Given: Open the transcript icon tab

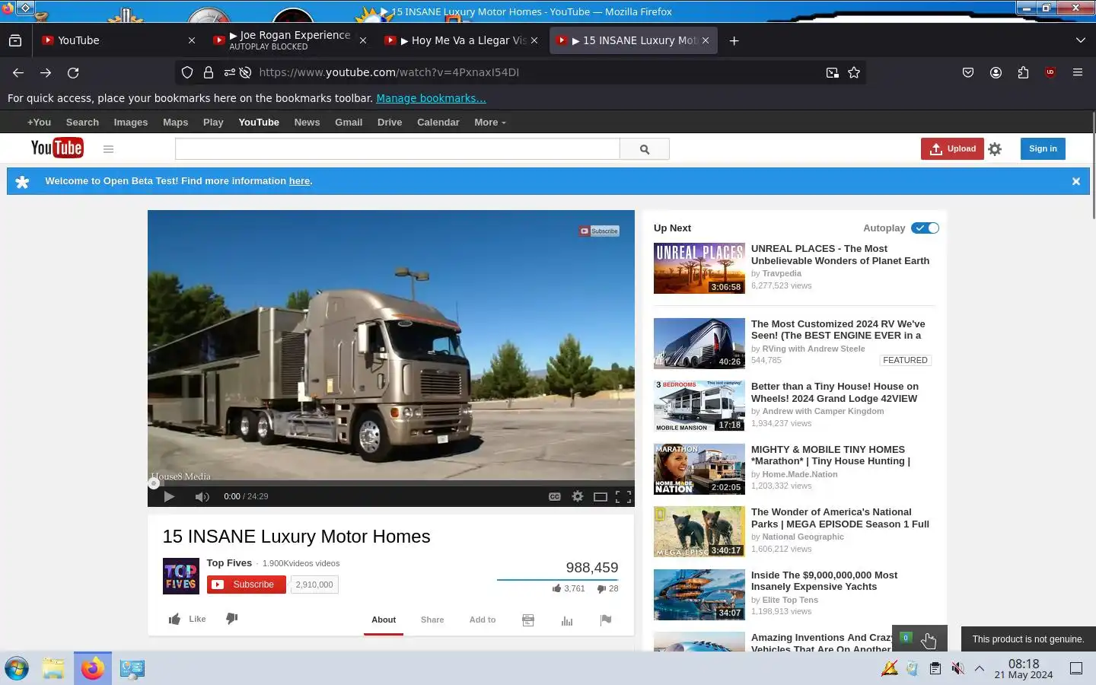Looking at the screenshot, I should pos(528,620).
